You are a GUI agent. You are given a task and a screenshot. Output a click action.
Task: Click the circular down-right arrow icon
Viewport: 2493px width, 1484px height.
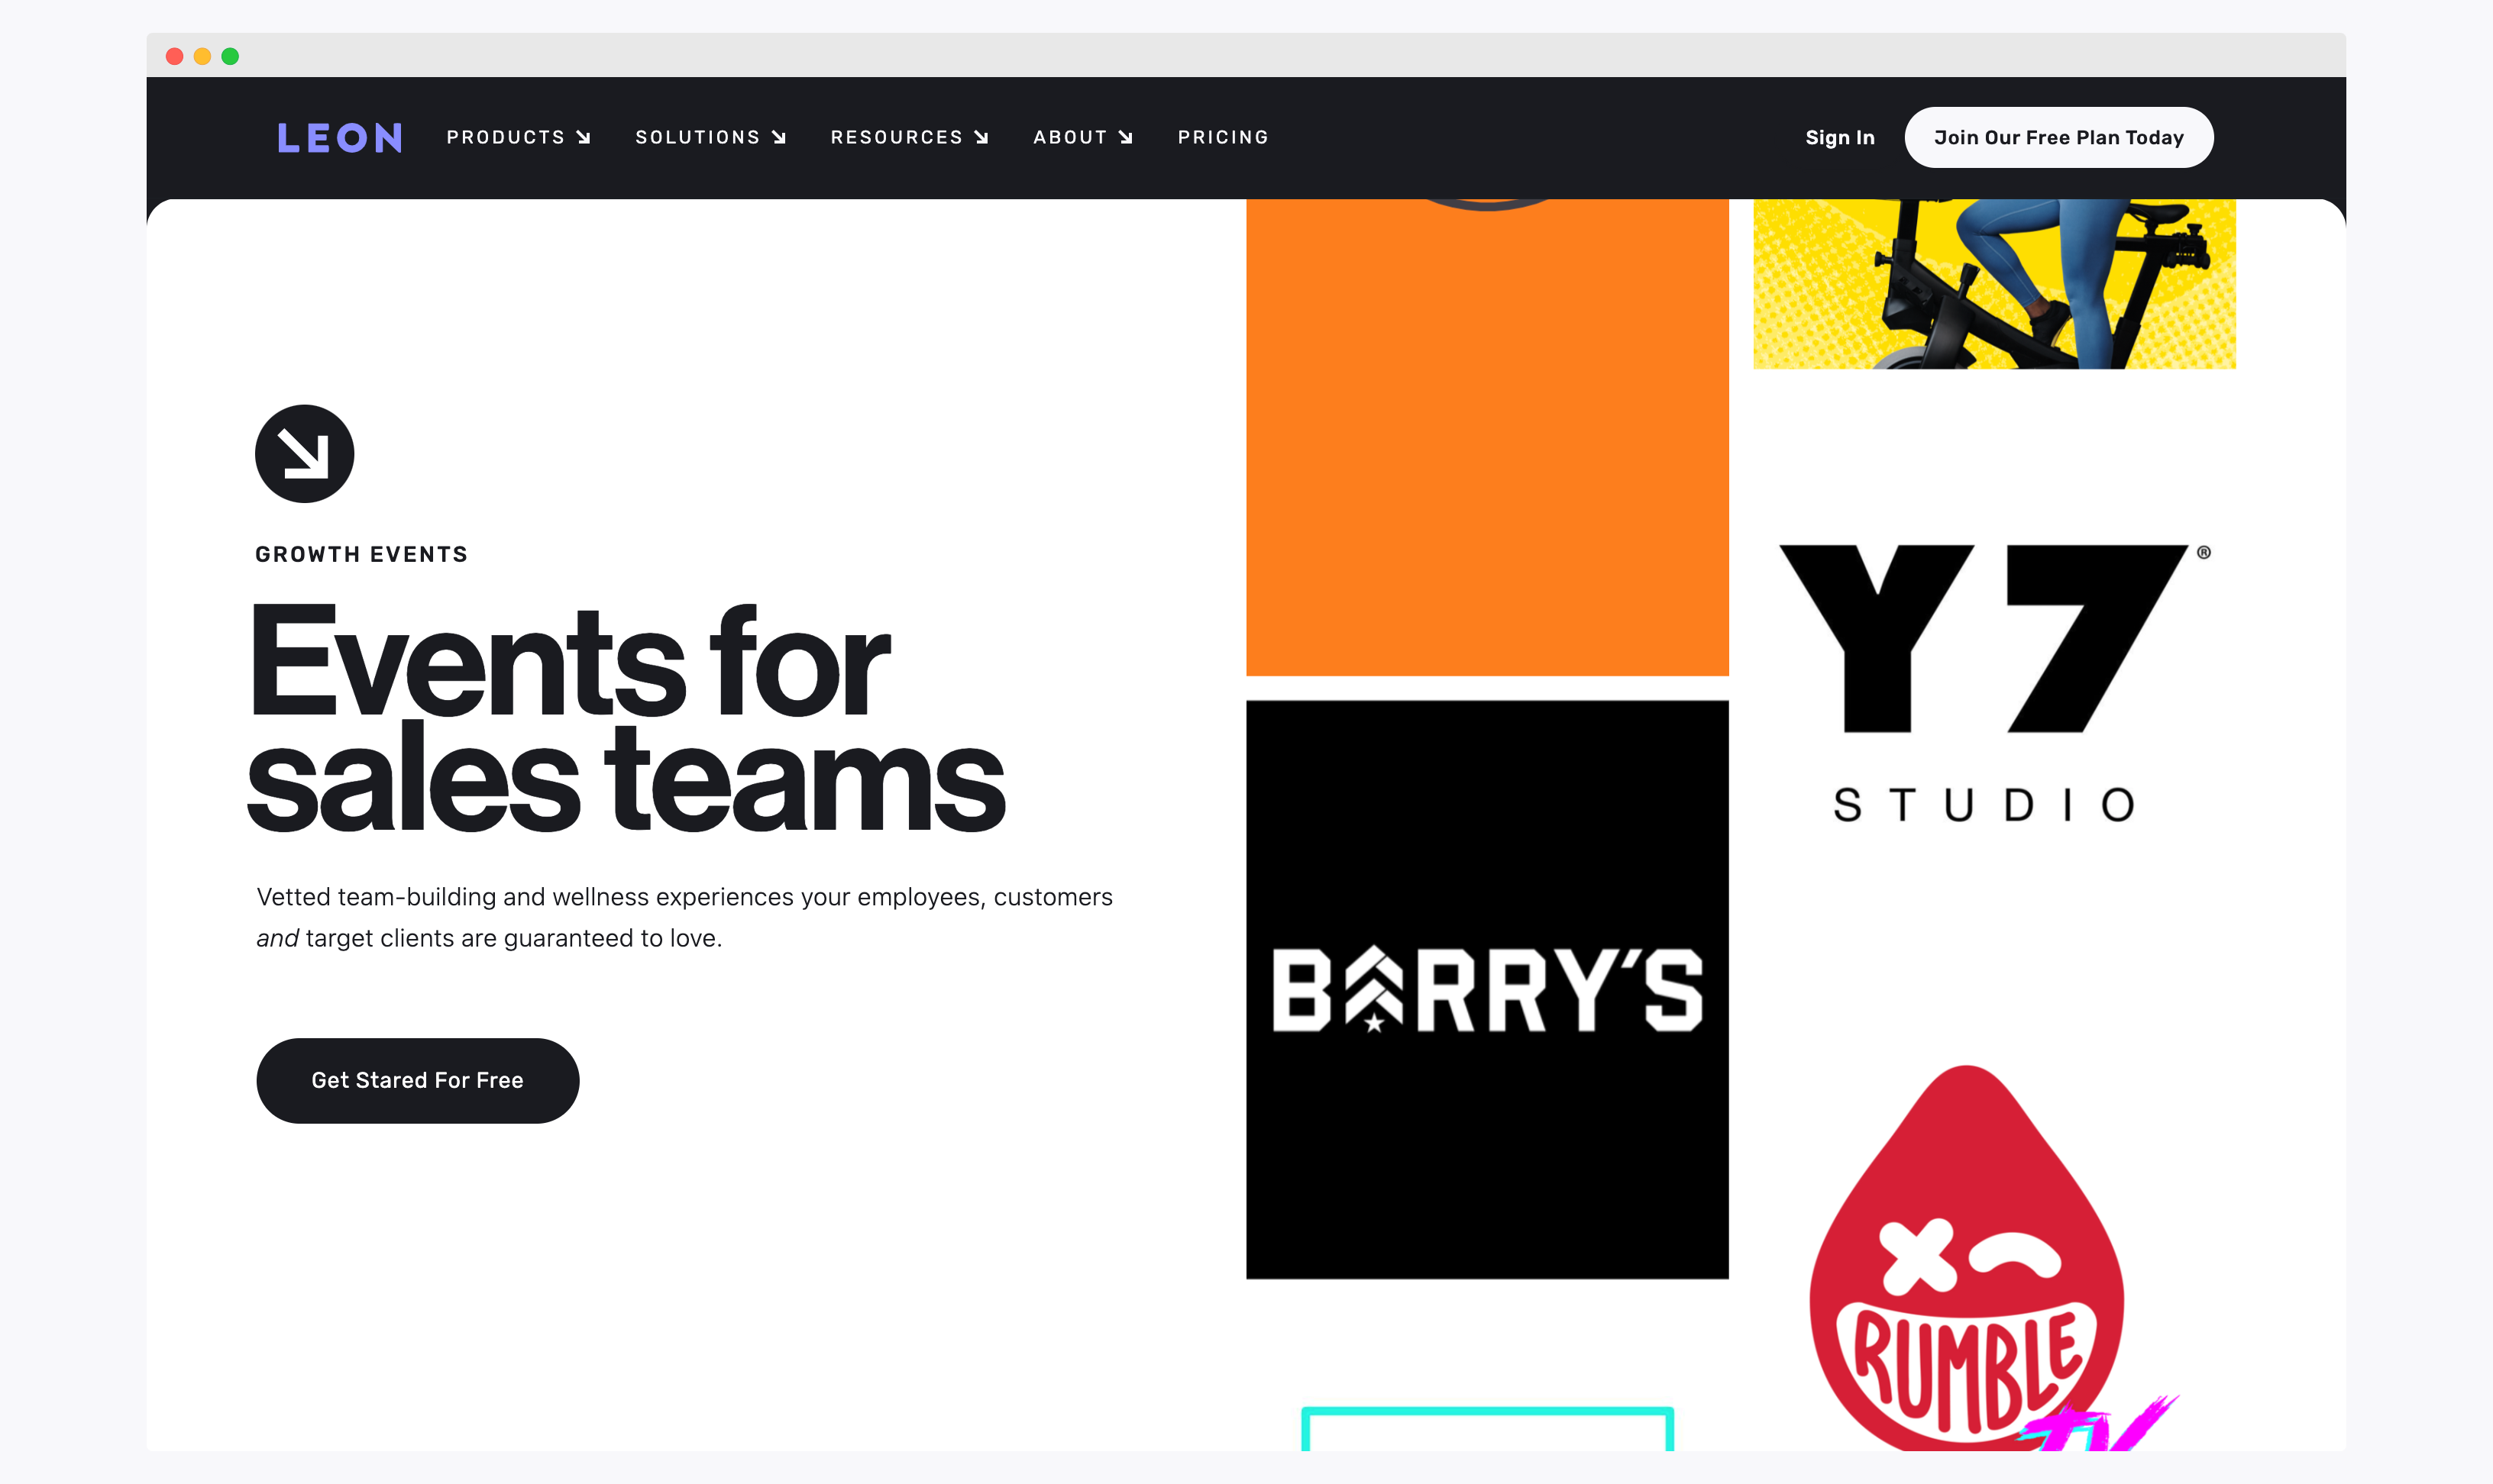tap(304, 454)
